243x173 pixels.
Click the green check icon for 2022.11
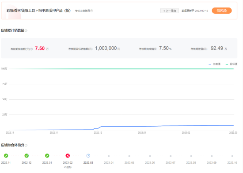coord(6,156)
